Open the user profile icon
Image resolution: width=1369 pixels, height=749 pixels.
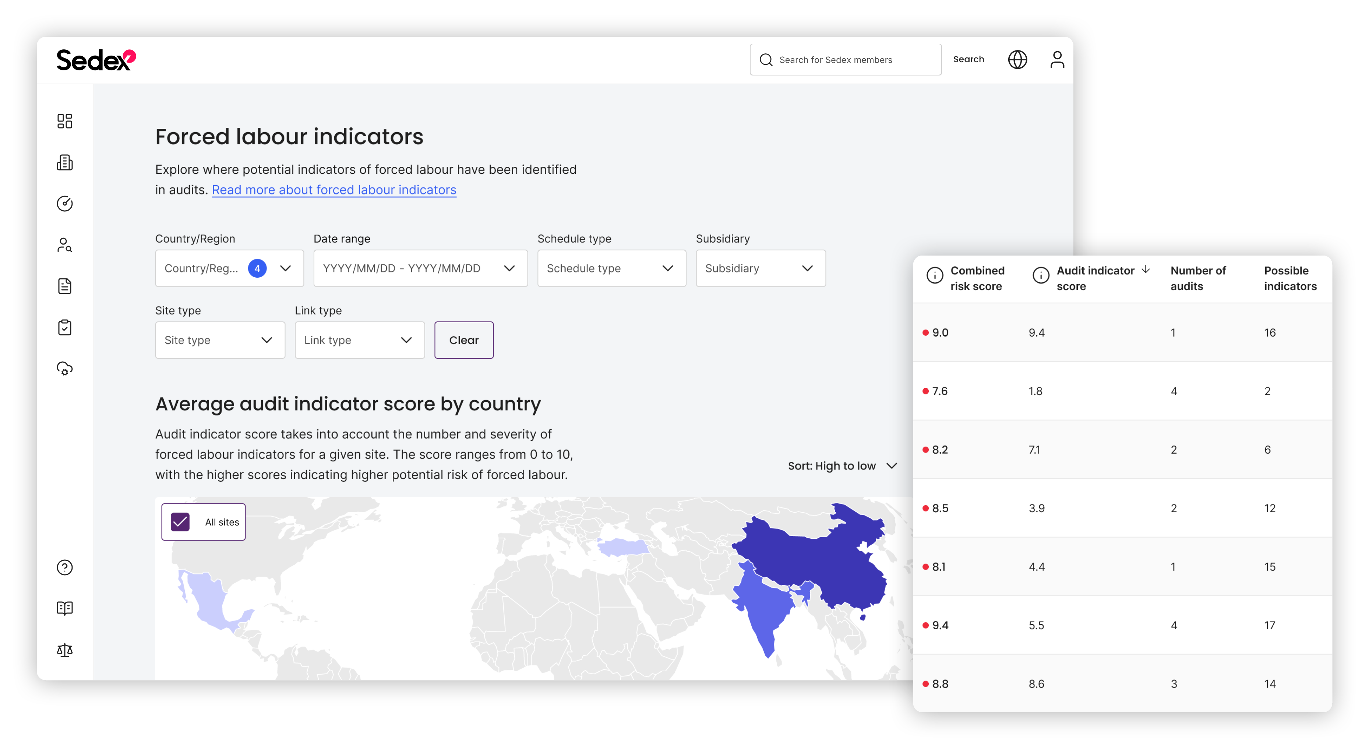pos(1058,59)
